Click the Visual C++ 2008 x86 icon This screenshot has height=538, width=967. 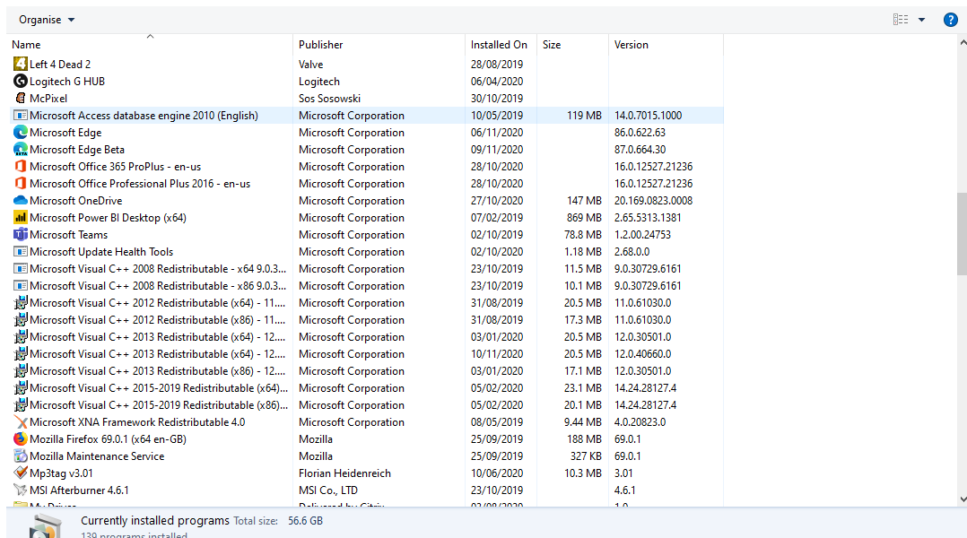click(21, 286)
